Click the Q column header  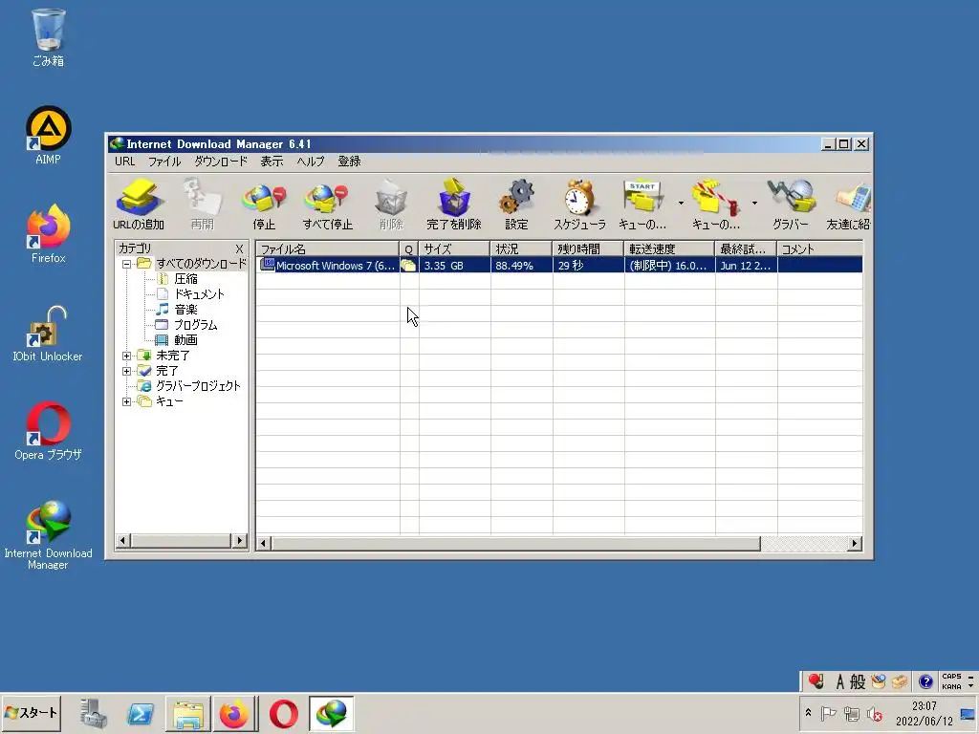tap(409, 248)
